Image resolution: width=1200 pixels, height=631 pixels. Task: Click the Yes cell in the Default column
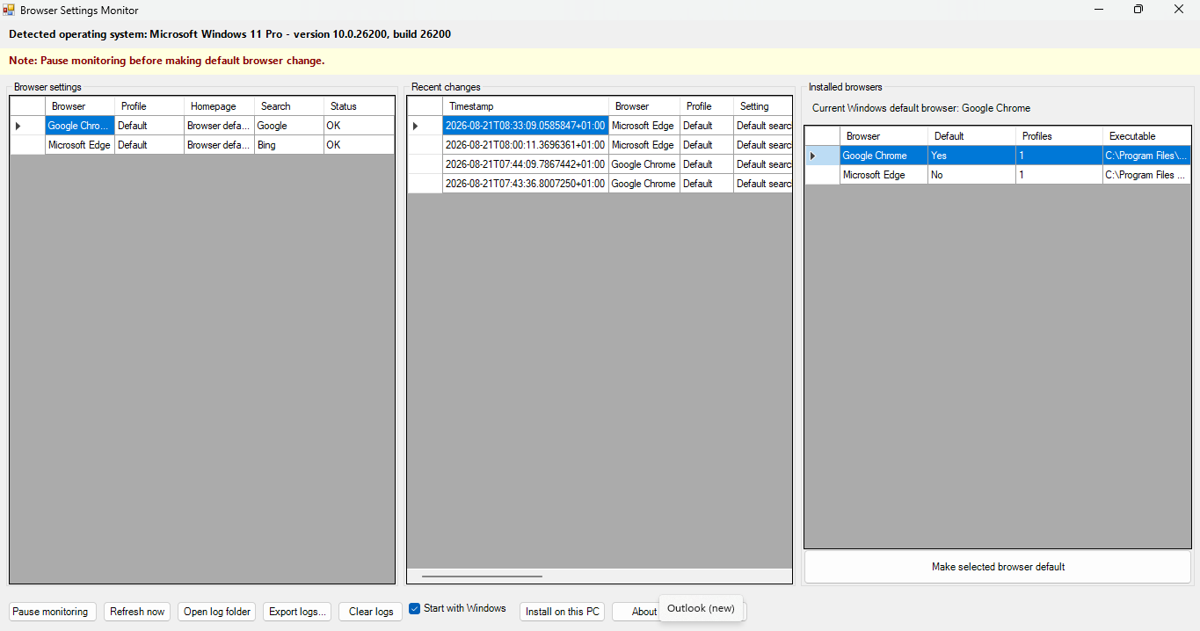[x=971, y=156]
